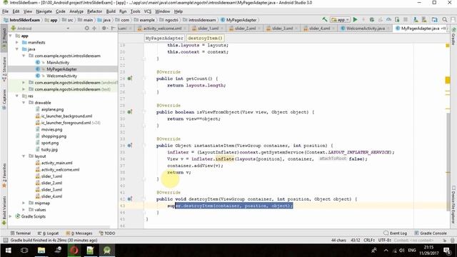
Task: Expand the manifests folder
Action: (17, 43)
